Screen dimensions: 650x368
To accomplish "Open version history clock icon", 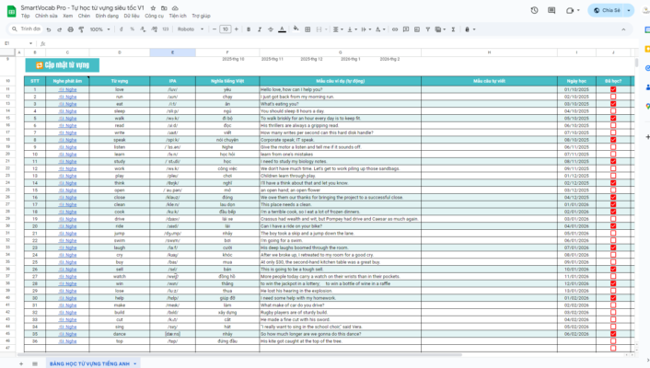I will tap(535, 11).
